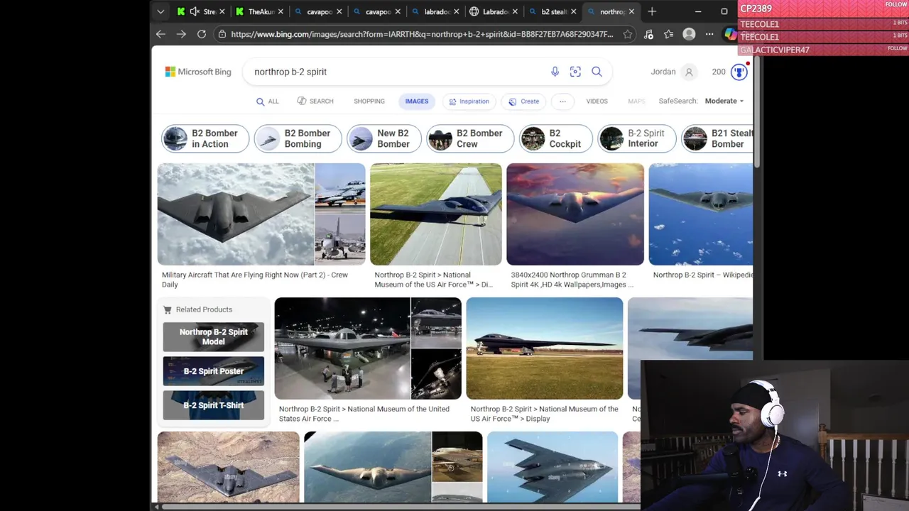Switch to the ALL results tab
The width and height of the screenshot is (909, 511).
[x=268, y=101]
